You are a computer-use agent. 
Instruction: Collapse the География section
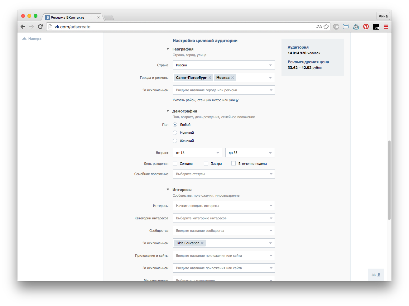(168, 49)
